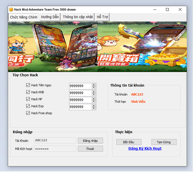The width and height of the screenshot is (193, 172).
Task: Open the Đăng Ký Kích Hoạt link
Action: (145, 149)
